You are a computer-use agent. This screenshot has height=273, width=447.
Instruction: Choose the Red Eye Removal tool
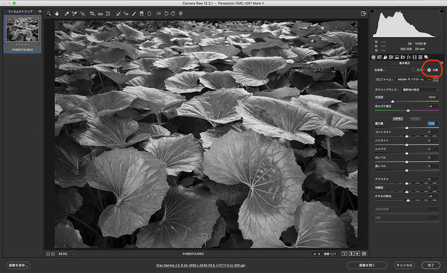click(126, 14)
